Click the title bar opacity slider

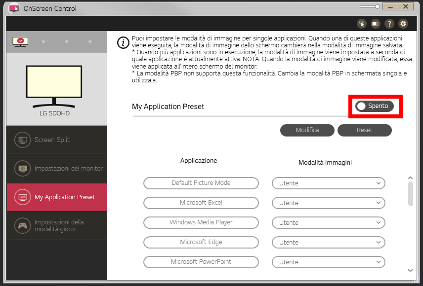[370, 7]
